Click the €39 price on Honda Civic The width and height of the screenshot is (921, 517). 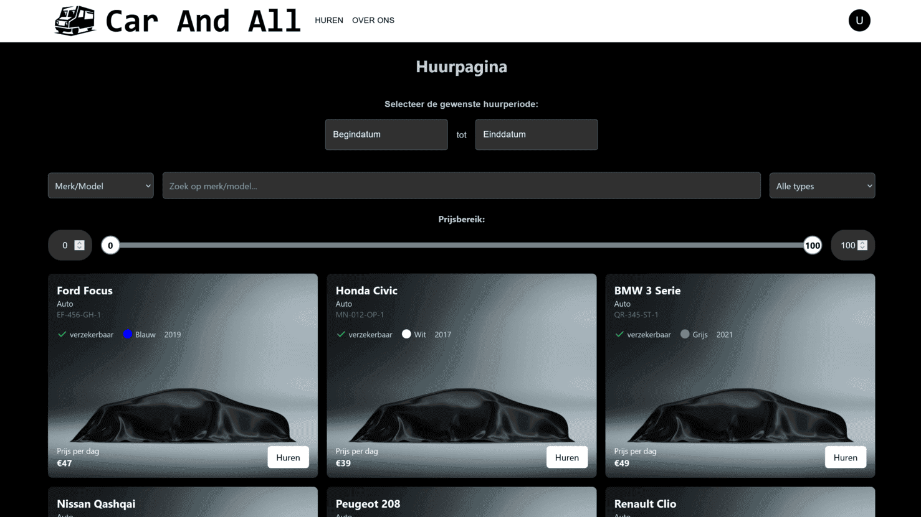click(x=343, y=463)
